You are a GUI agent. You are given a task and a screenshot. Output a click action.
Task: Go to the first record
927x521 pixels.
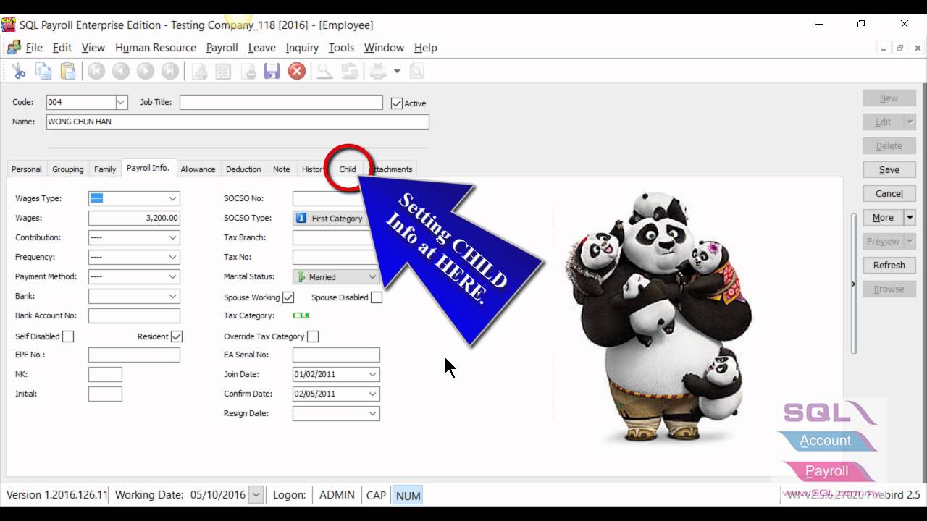[x=96, y=71]
